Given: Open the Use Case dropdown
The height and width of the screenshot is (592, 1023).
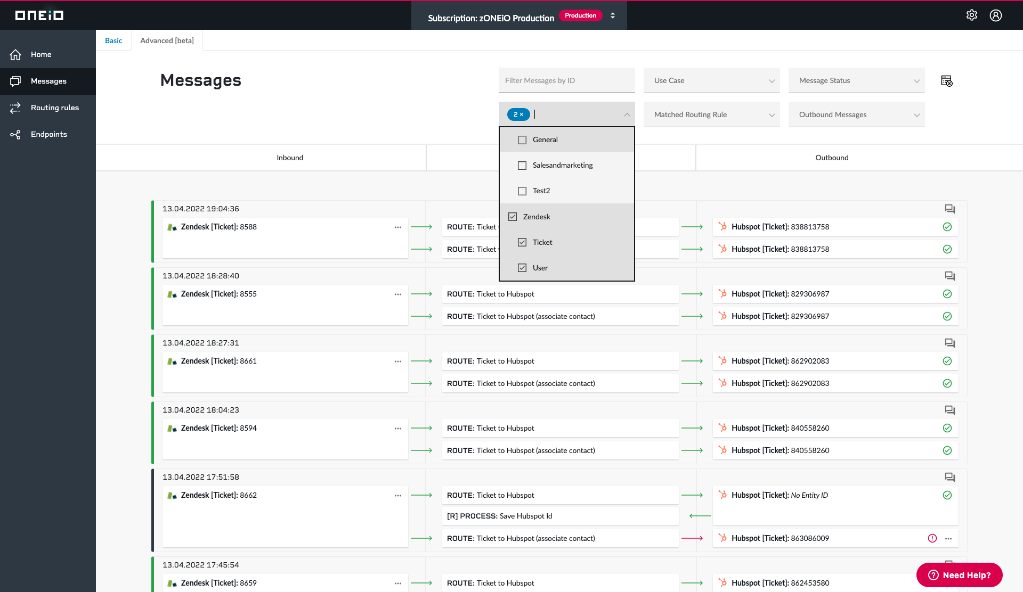Looking at the screenshot, I should tap(712, 80).
